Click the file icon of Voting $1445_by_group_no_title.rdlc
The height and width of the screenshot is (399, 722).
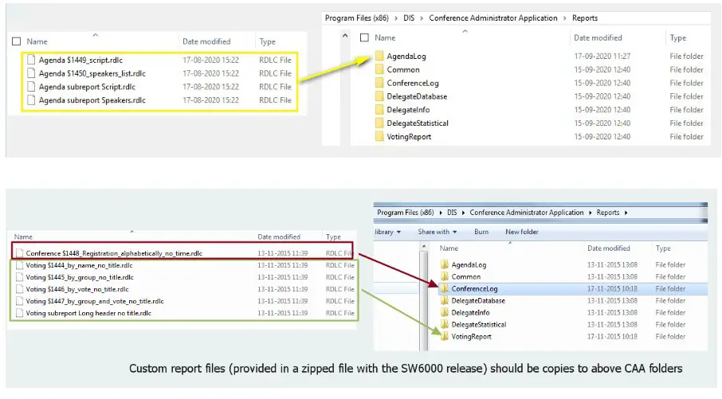[x=19, y=277]
